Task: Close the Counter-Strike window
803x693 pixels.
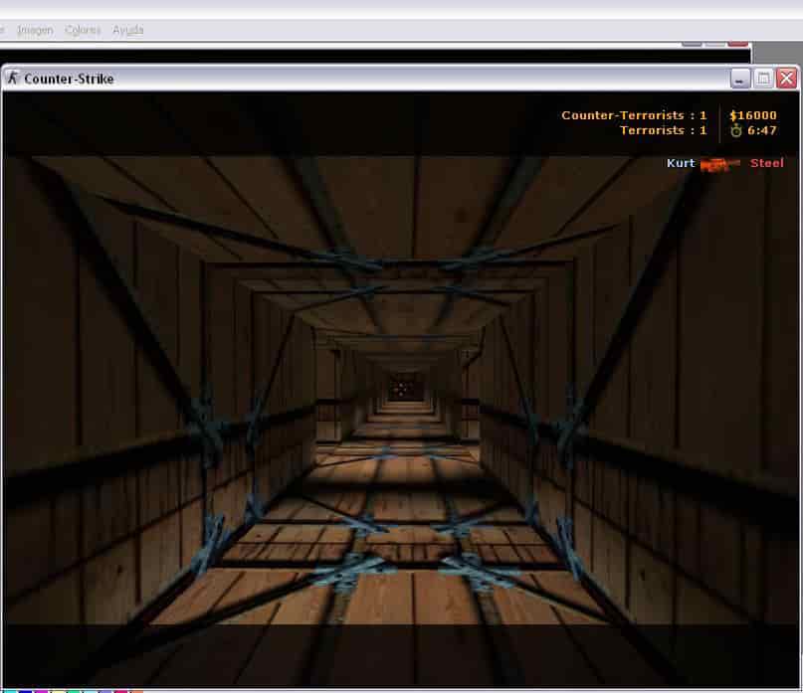Action: coord(787,79)
